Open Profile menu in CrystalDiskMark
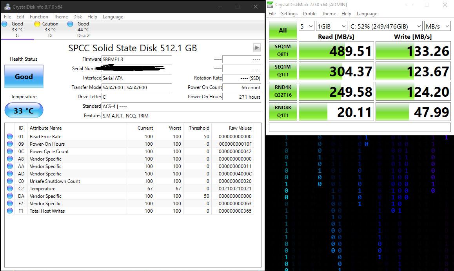 [309, 14]
